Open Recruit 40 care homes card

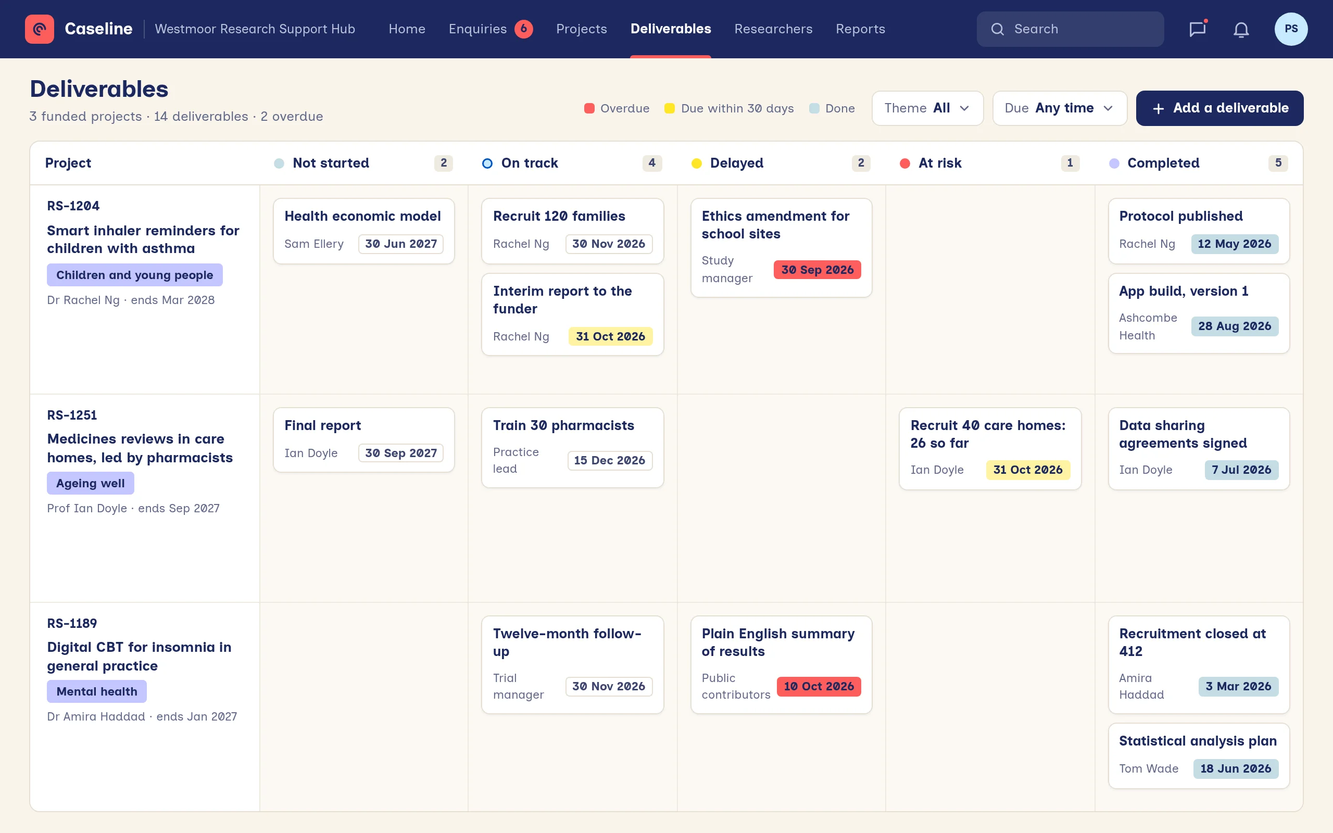click(x=990, y=448)
